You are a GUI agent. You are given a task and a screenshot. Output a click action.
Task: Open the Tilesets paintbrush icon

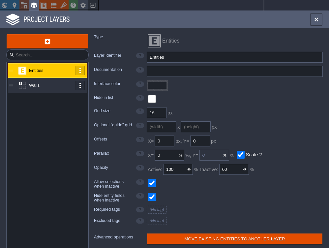(x=63, y=5)
